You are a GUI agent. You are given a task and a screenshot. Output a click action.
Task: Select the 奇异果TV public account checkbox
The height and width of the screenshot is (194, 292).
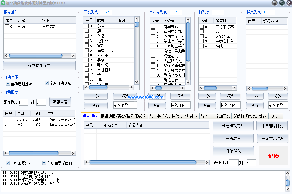pos(153,27)
